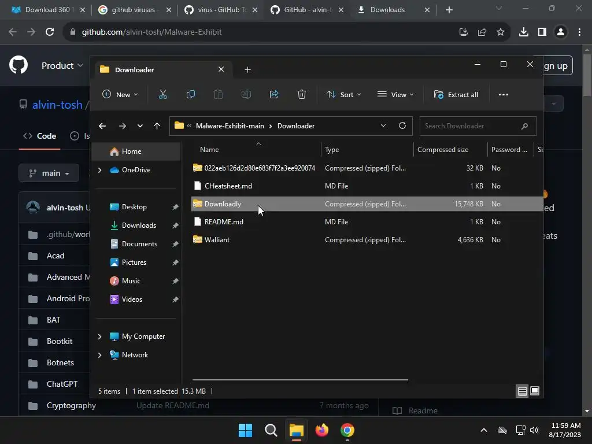Image resolution: width=592 pixels, height=444 pixels.
Task: Show hidden system tray icons
Action: (484, 430)
